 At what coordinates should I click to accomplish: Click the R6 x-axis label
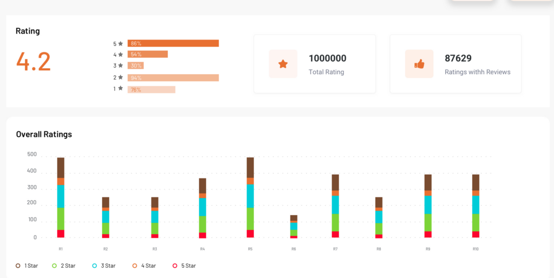(294, 249)
